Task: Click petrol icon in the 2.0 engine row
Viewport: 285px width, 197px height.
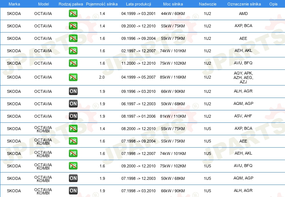Action: point(73,77)
